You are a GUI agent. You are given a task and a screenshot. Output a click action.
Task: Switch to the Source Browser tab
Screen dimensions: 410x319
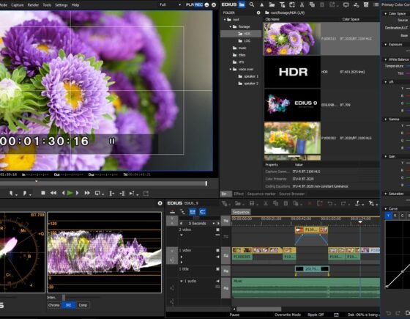[x=291, y=194]
